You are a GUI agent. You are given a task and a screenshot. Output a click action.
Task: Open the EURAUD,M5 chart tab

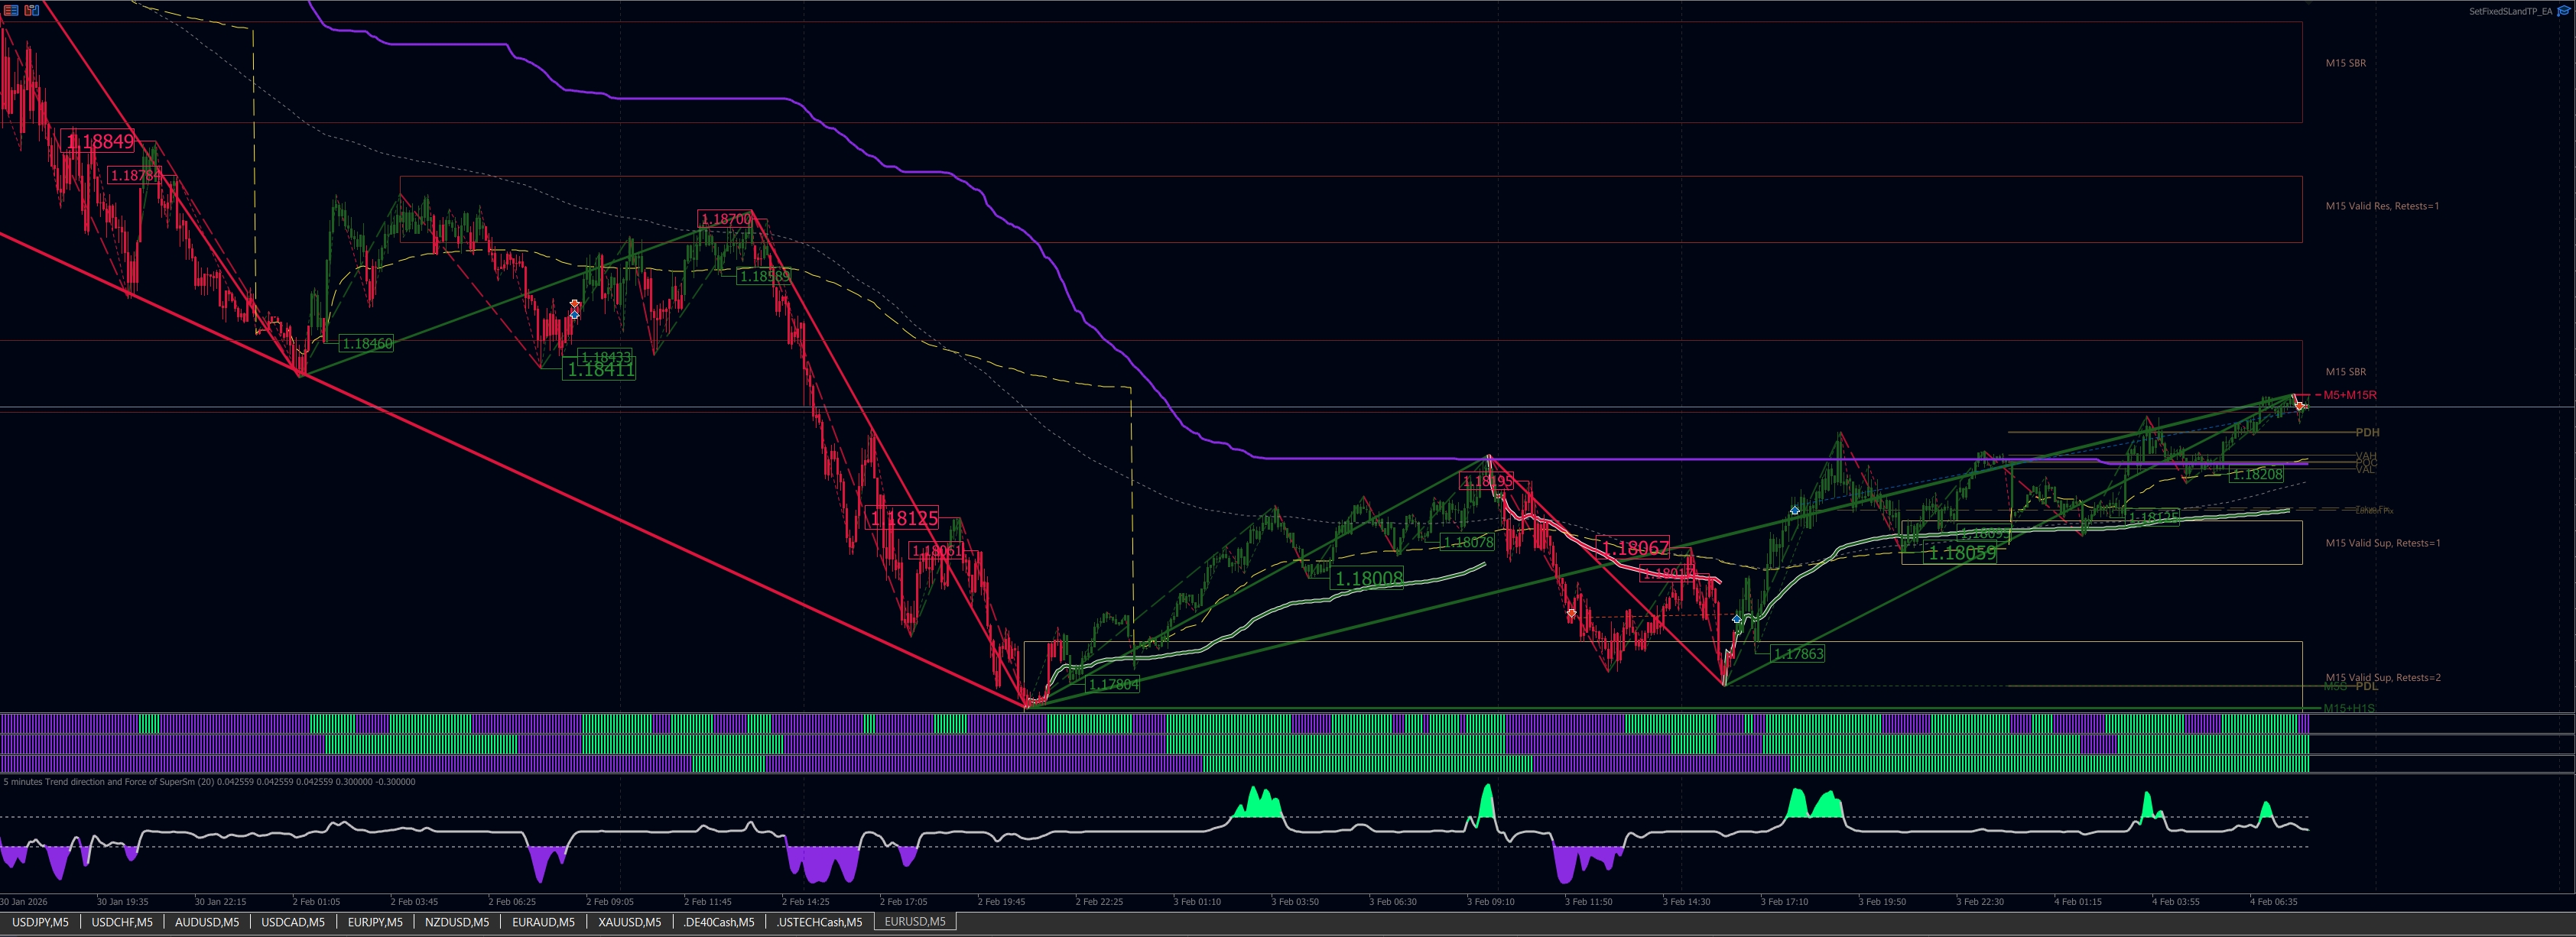pyautogui.click(x=543, y=922)
